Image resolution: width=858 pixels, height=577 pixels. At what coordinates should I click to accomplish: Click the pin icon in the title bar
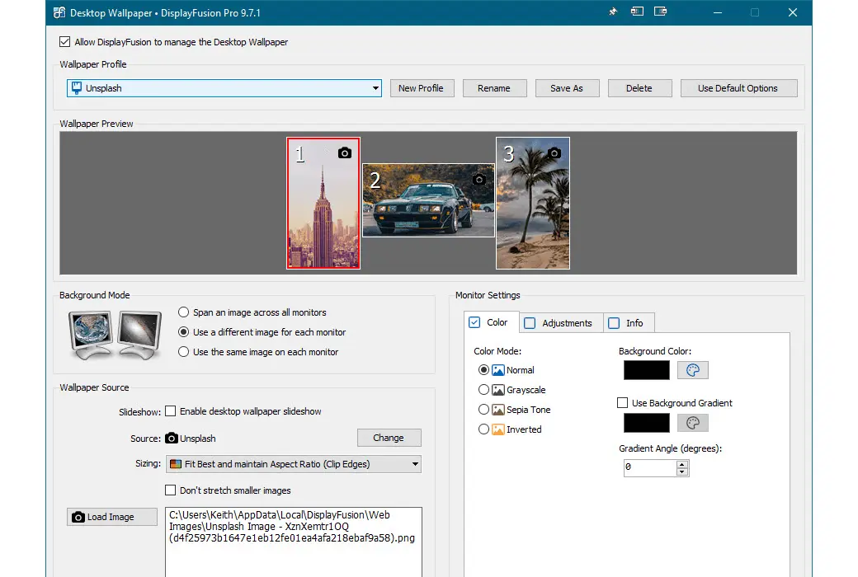[613, 12]
